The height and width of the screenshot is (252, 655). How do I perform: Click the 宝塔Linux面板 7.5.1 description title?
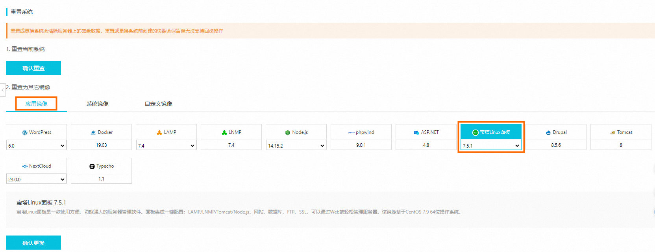pos(41,203)
